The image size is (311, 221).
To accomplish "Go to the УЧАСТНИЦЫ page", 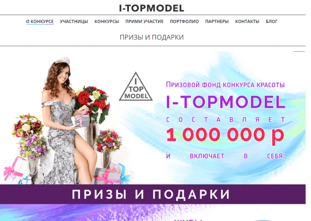I will [x=74, y=22].
